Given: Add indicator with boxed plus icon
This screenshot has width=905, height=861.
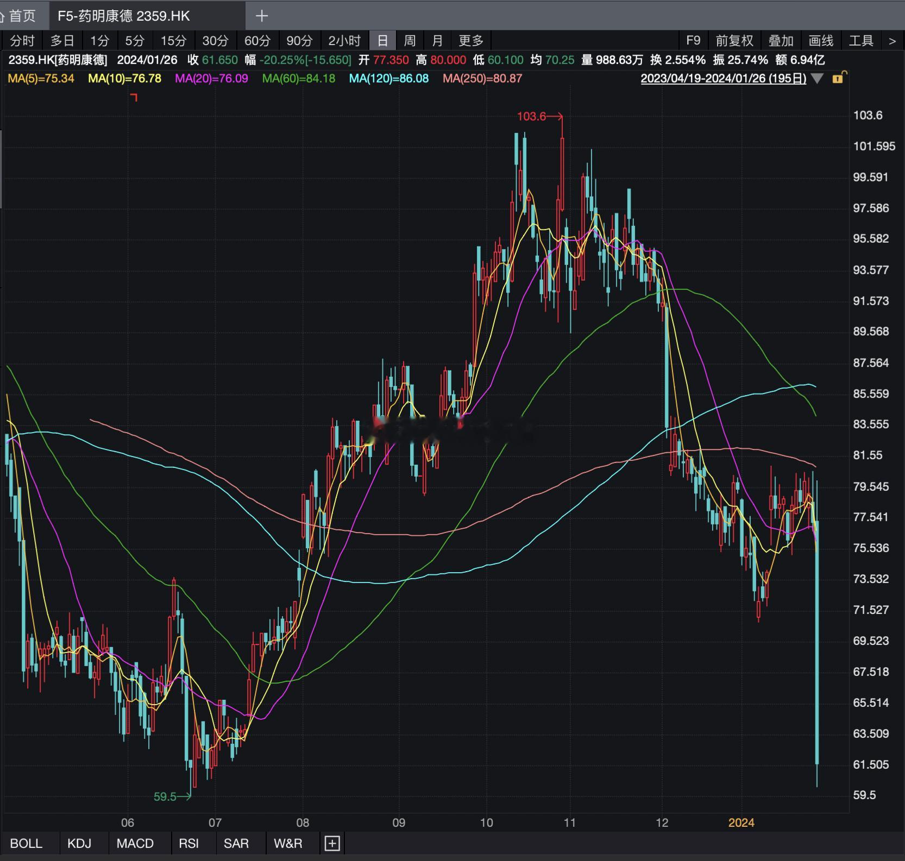Looking at the screenshot, I should pos(332,843).
